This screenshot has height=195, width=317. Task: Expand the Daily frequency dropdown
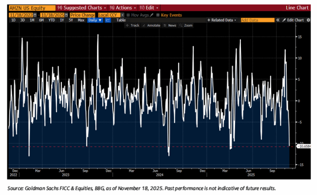(x=95, y=20)
